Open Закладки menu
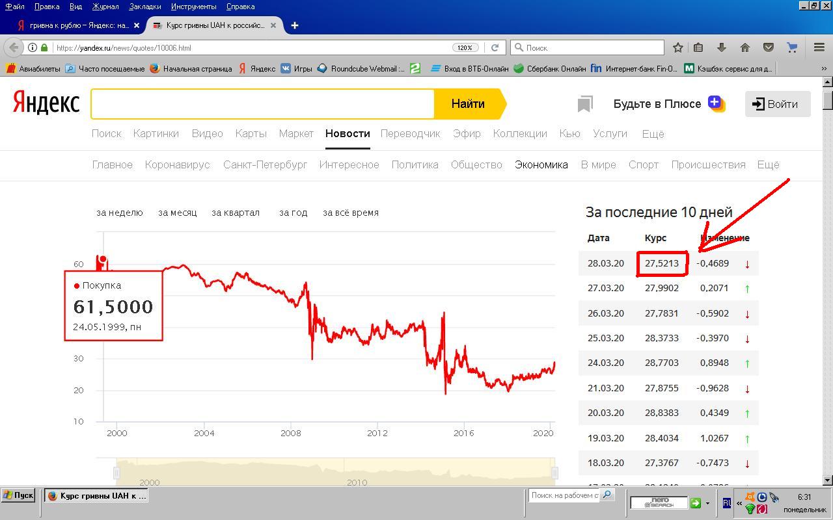Image resolution: width=833 pixels, height=520 pixels. point(145,6)
